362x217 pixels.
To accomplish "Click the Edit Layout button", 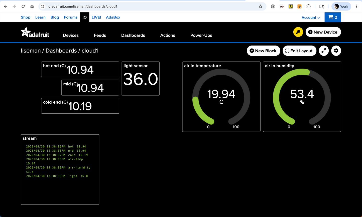I will pos(299,51).
